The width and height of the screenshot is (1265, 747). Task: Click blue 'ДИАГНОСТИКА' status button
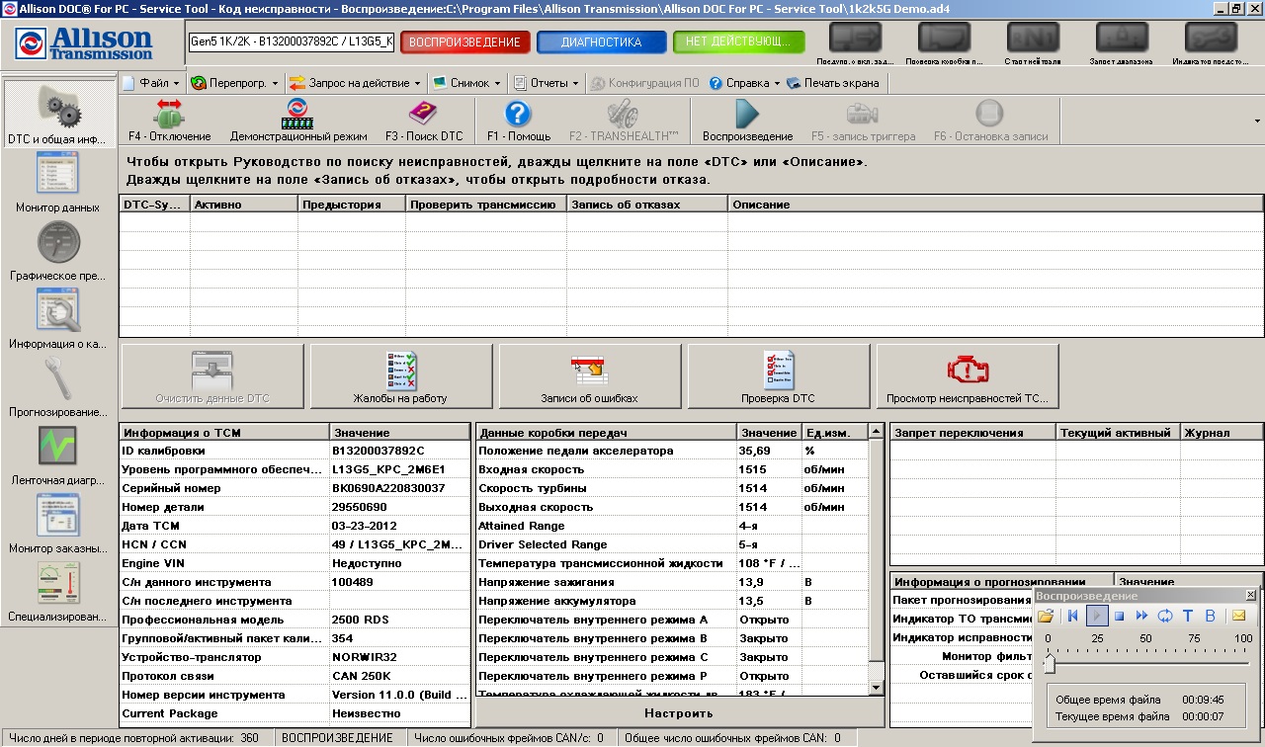pyautogui.click(x=601, y=42)
